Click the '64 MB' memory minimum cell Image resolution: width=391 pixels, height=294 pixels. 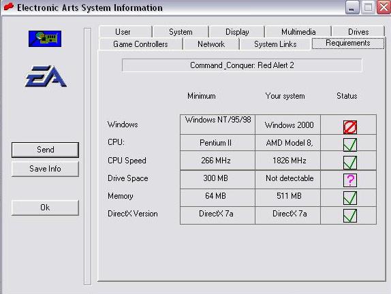218,197
